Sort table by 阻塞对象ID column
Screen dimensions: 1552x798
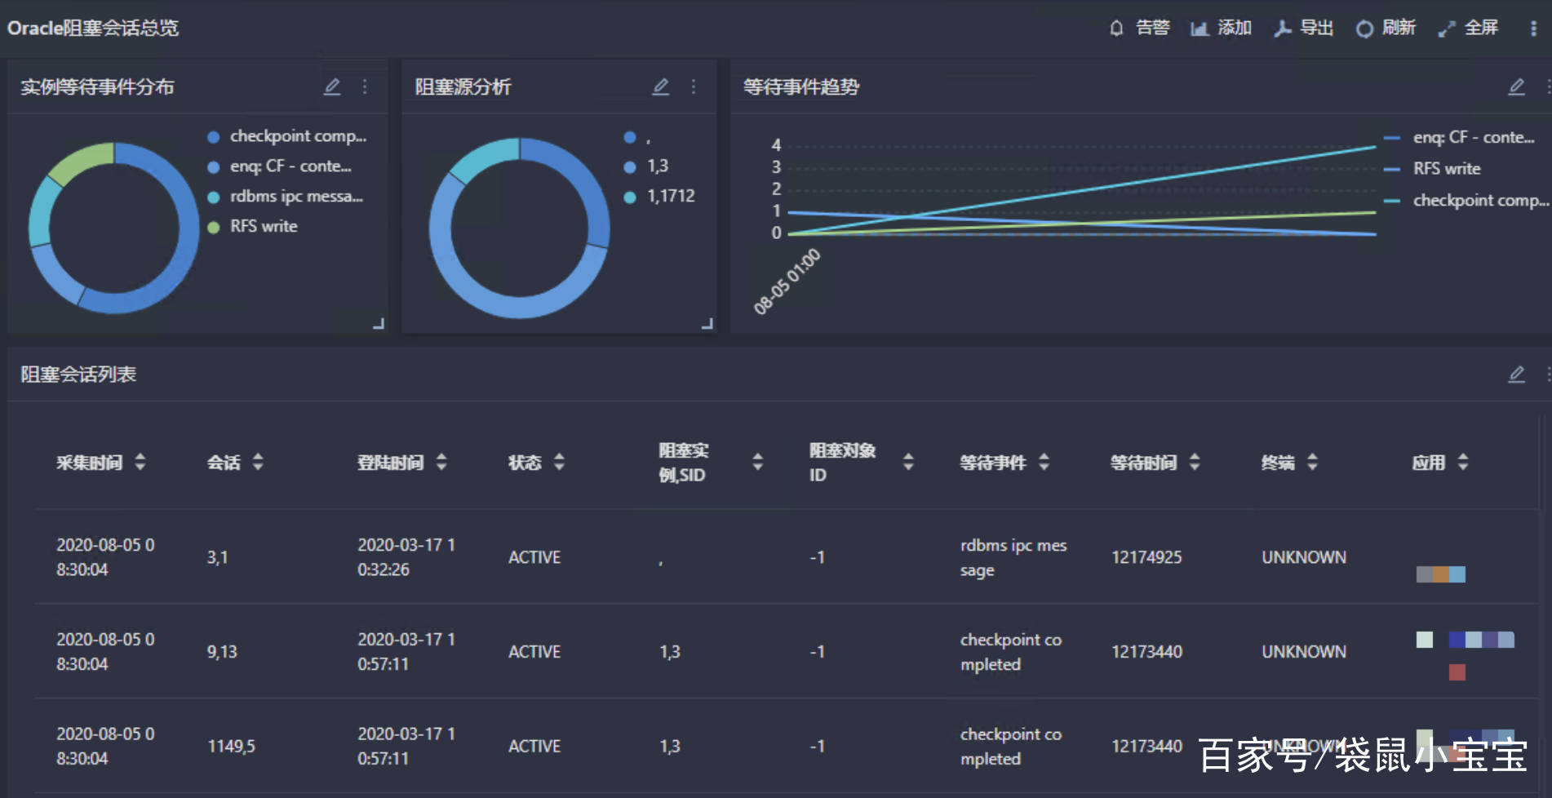pyautogui.click(x=908, y=462)
